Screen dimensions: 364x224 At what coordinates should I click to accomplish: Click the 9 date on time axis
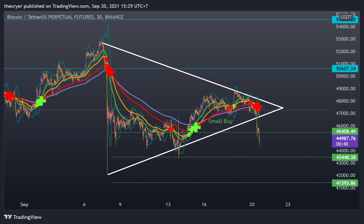tap(120, 205)
